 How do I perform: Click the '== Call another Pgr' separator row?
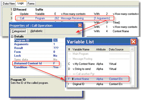click(99, 74)
